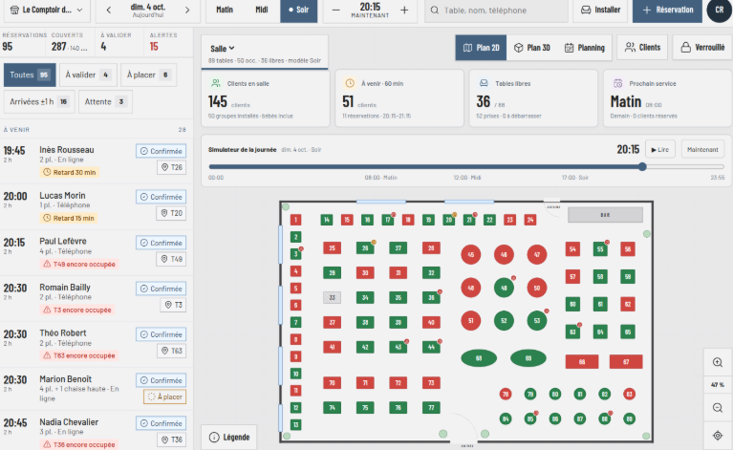Click the Retard 30 min warning badge
The width and height of the screenshot is (733, 450).
click(69, 172)
